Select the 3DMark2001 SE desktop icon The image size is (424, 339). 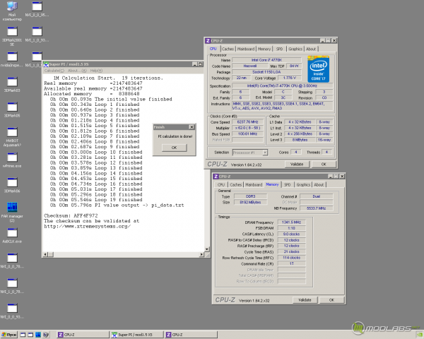pyautogui.click(x=12, y=36)
